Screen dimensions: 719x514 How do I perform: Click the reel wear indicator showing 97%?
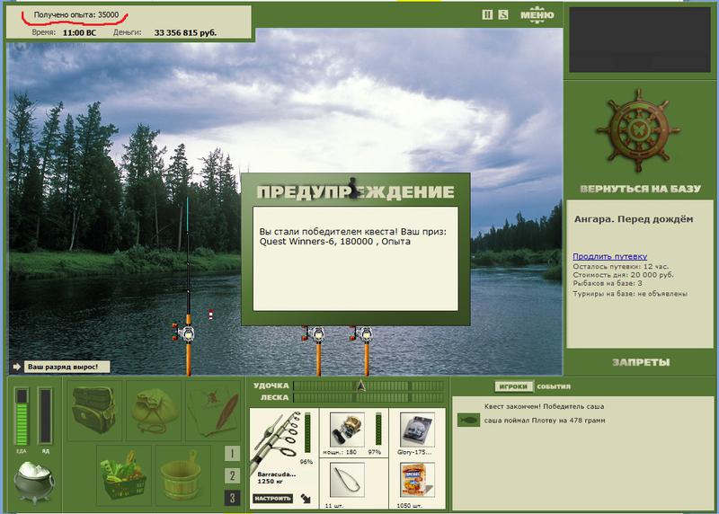pyautogui.click(x=378, y=429)
